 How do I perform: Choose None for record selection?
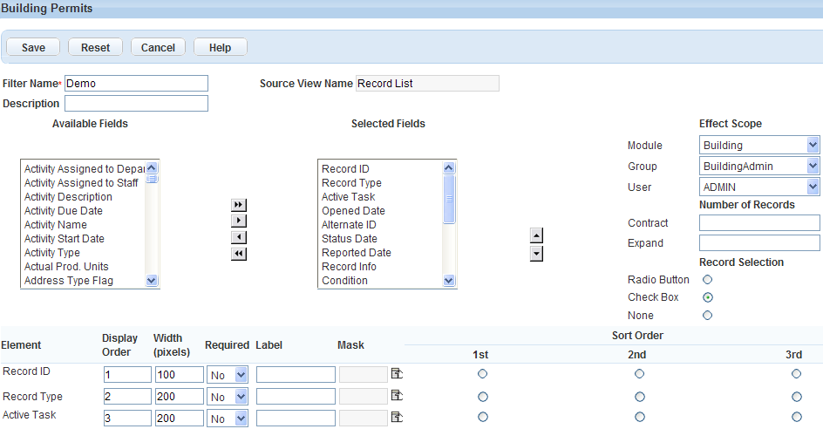tap(708, 316)
